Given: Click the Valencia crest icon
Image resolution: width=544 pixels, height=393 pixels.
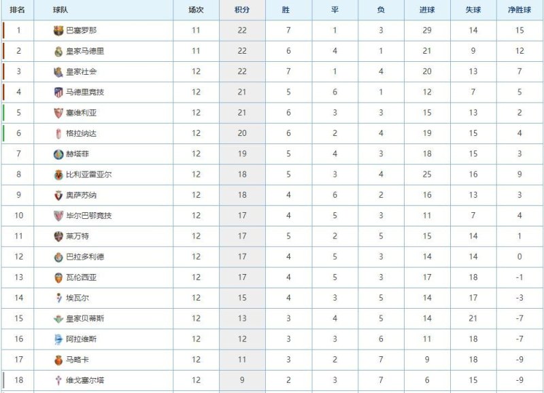Looking at the screenshot, I should click(x=58, y=277).
